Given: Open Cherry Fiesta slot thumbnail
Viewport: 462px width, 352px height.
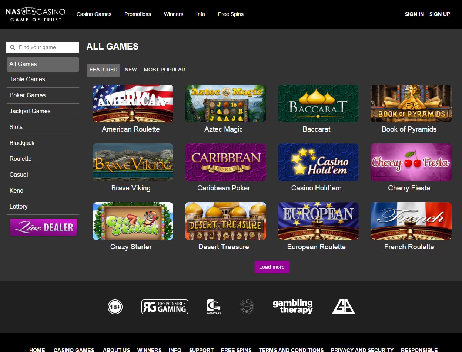Looking at the screenshot, I should (411, 162).
